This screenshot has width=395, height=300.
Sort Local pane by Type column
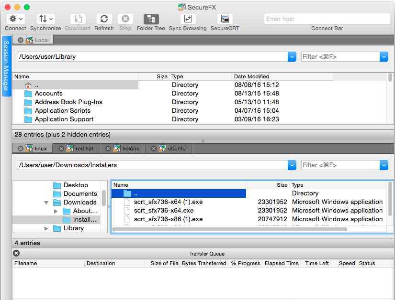201,76
